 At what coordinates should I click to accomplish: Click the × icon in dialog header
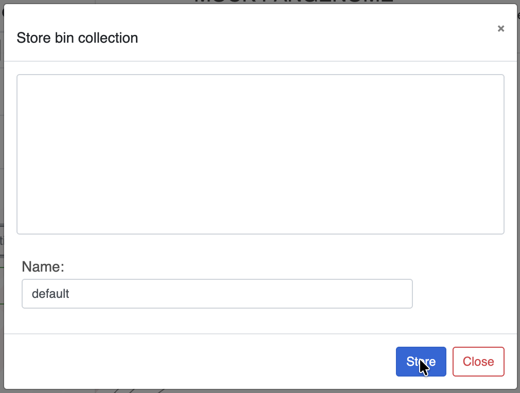pos(500,29)
